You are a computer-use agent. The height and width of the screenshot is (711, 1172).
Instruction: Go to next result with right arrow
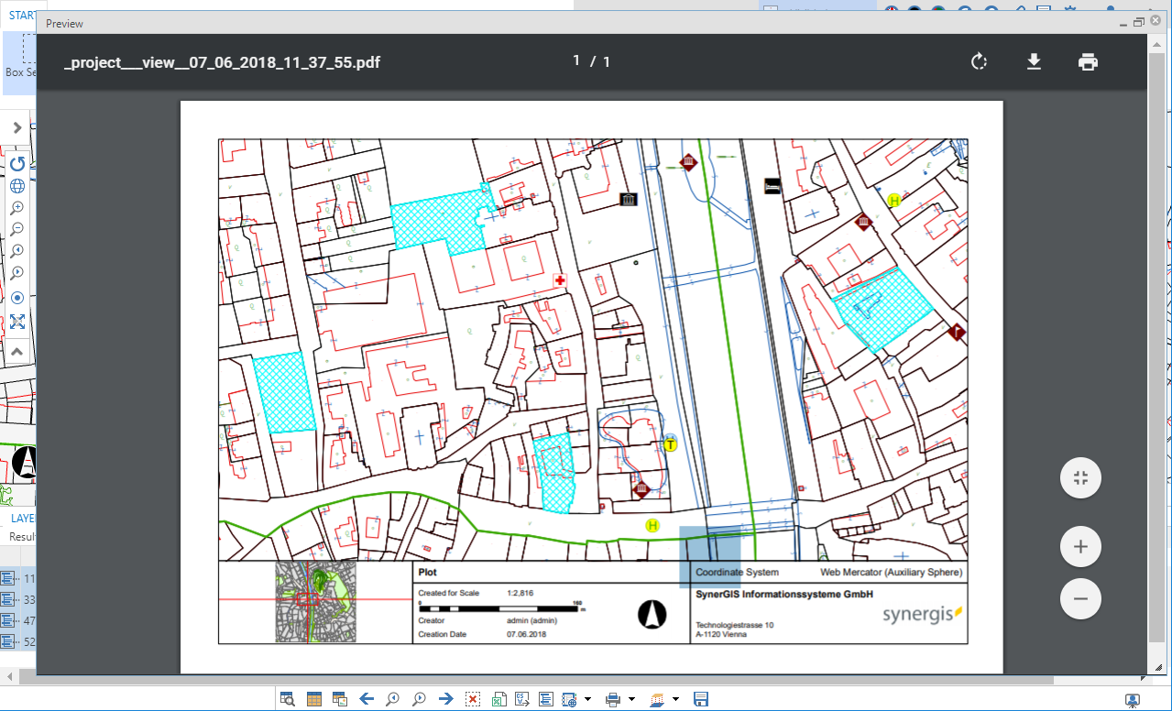[x=446, y=699]
